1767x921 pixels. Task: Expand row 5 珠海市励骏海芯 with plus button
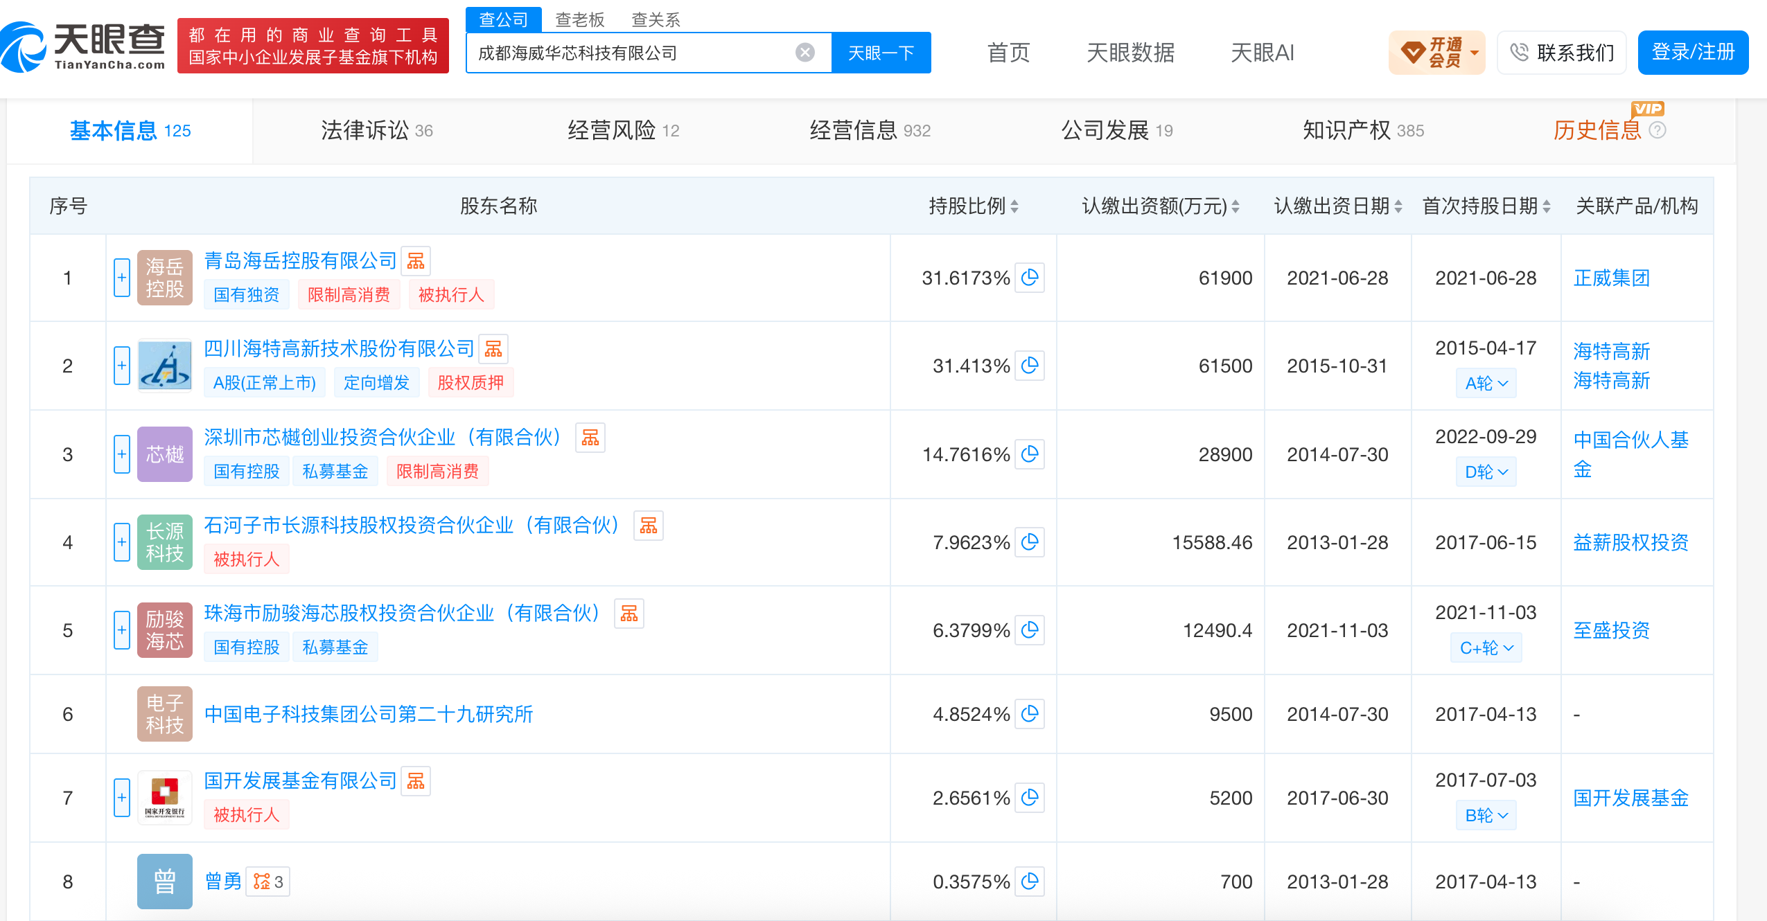click(x=122, y=630)
